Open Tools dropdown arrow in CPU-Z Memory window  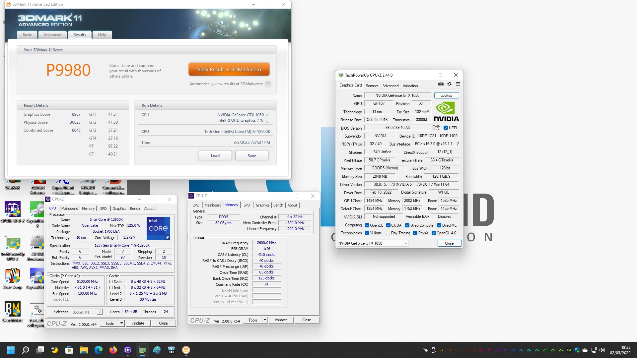pos(265,320)
